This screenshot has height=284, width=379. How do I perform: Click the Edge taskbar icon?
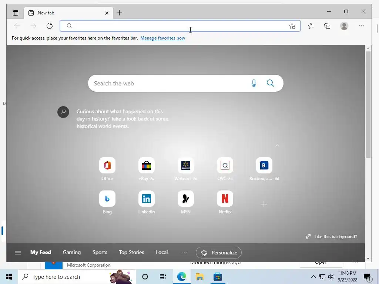(181, 277)
